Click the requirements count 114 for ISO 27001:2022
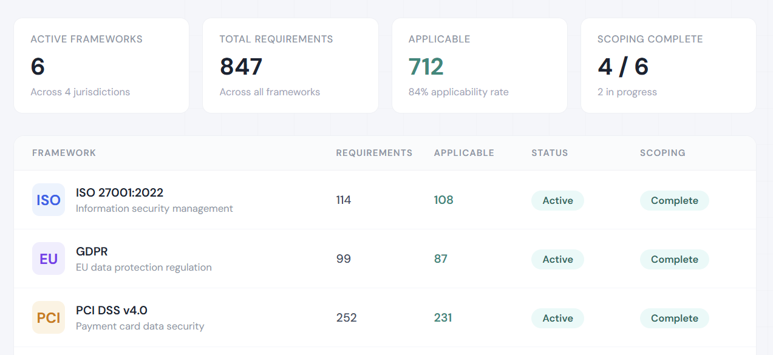 [x=344, y=200]
